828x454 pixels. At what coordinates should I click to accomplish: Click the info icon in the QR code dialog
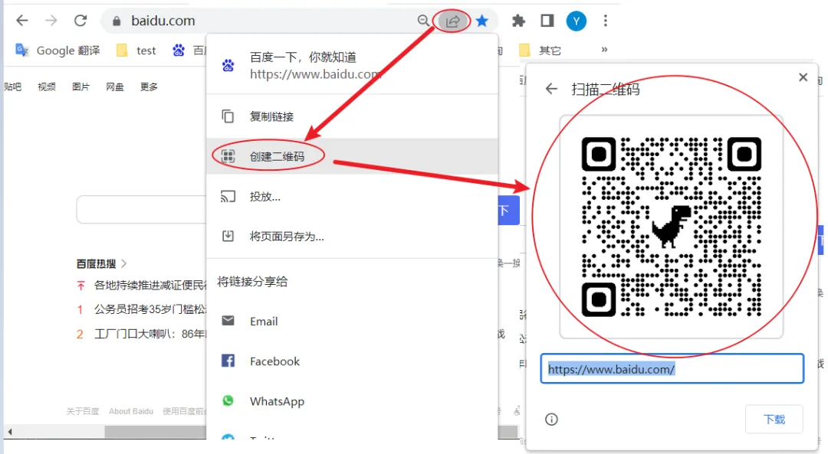[550, 419]
